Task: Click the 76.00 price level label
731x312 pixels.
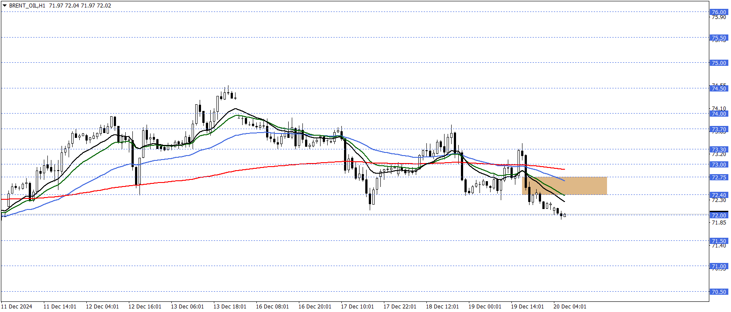Action: pos(719,12)
